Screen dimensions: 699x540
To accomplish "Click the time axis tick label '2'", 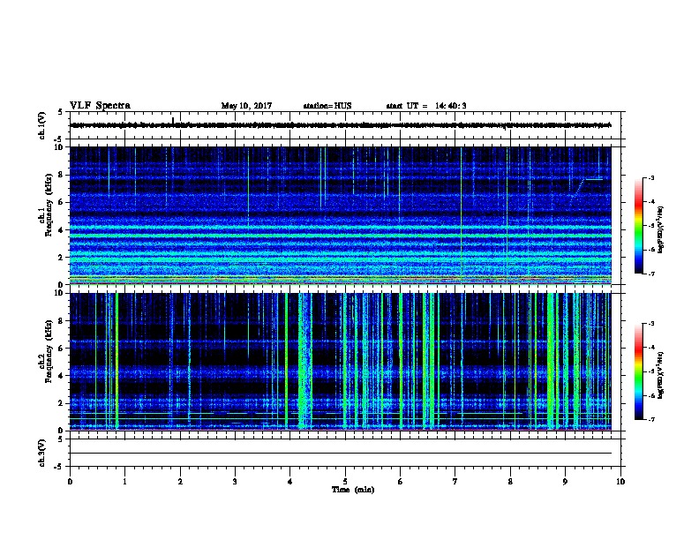I will click(180, 481).
